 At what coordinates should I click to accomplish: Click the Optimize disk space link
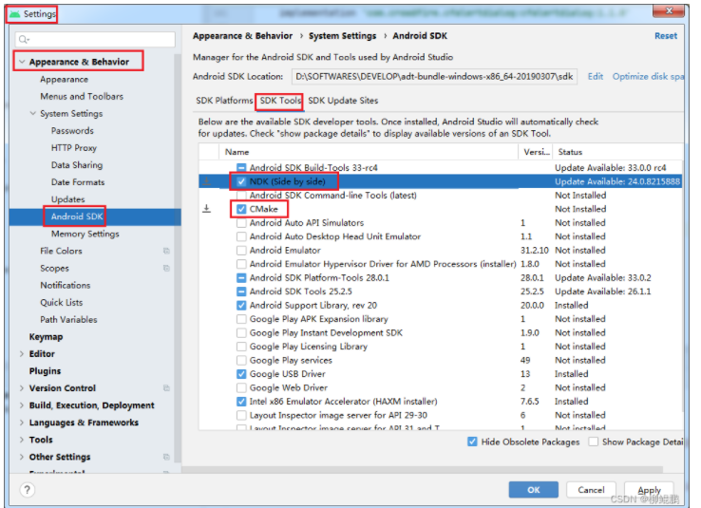(648, 76)
